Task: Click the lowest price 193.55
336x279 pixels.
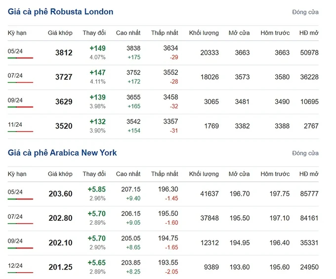Action: [x=168, y=262]
